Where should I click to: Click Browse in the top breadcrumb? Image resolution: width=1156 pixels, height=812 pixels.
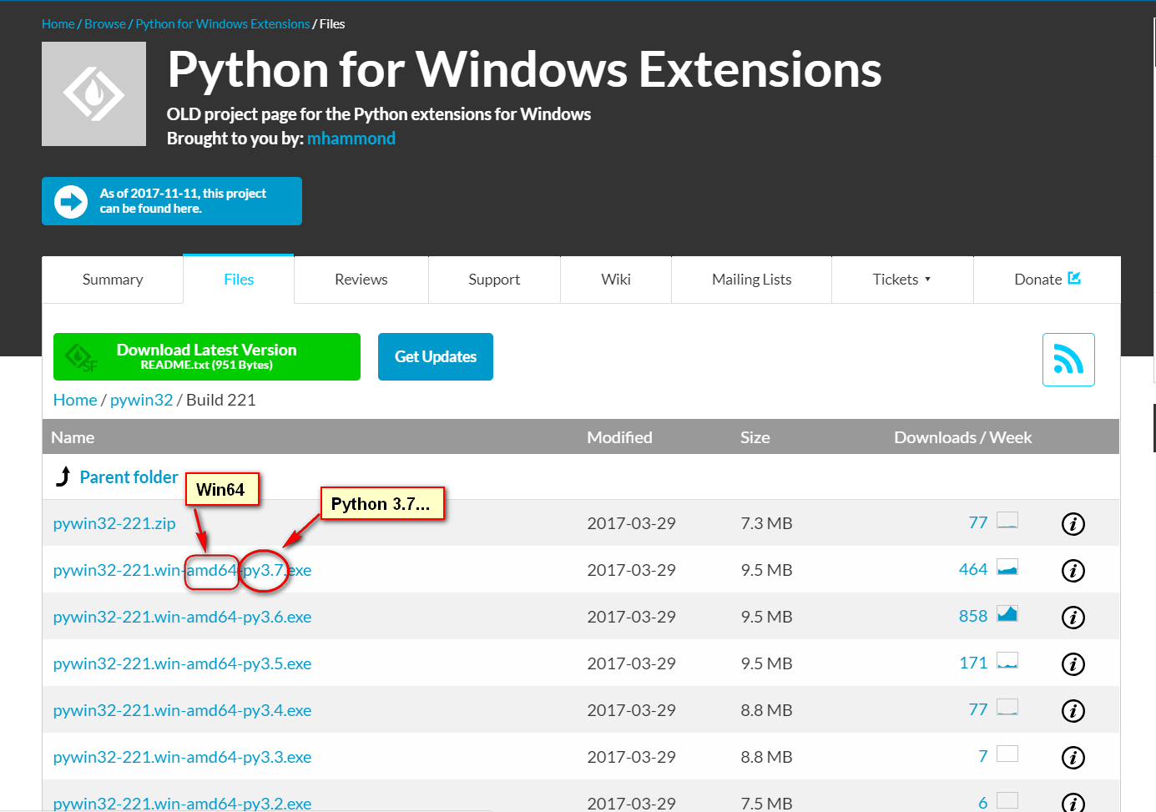[x=105, y=24]
